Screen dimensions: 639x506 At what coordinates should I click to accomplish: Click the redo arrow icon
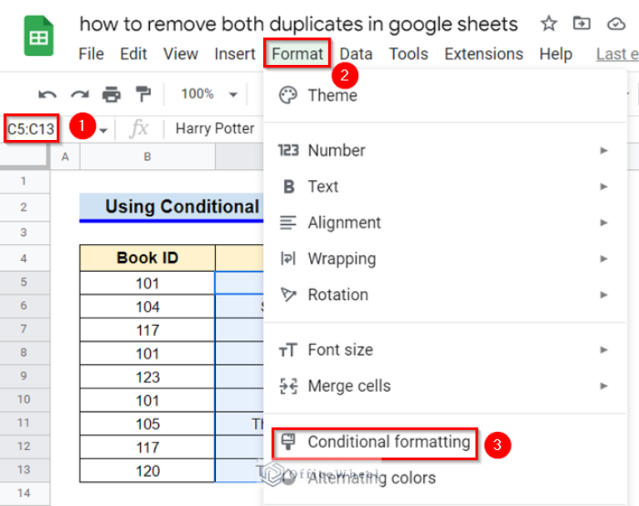[79, 94]
